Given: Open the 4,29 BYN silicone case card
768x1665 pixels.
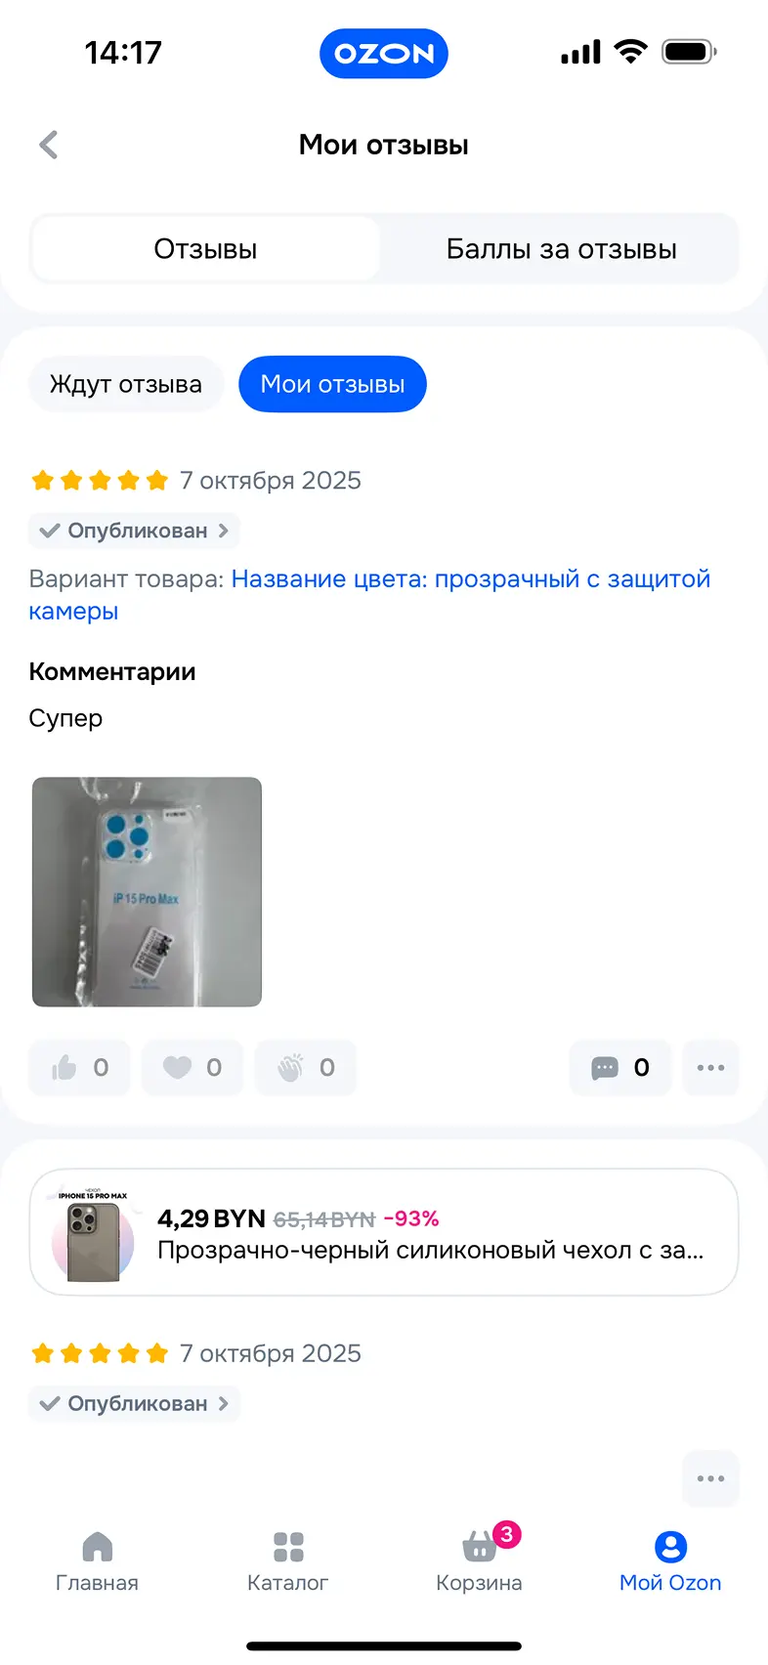Looking at the screenshot, I should 384,1233.
